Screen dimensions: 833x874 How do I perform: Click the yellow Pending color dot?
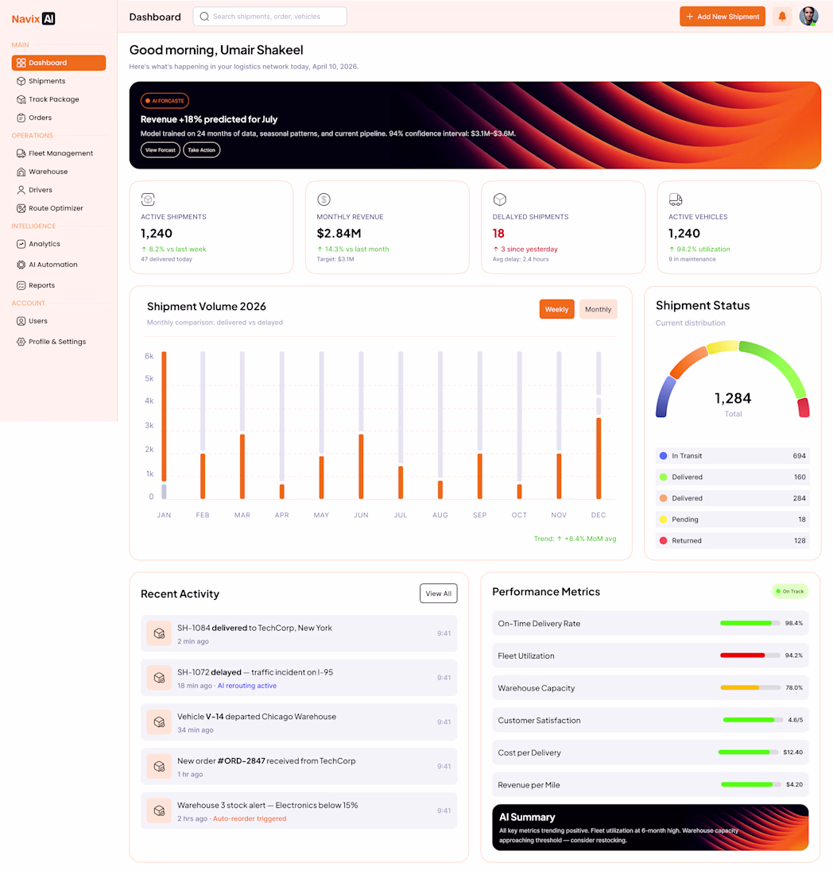(x=664, y=520)
